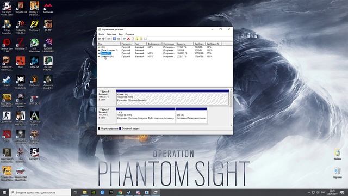The width and height of the screenshot is (348, 196).
Task: Click the SA-MP desktop icon
Action: (x=48, y=26)
